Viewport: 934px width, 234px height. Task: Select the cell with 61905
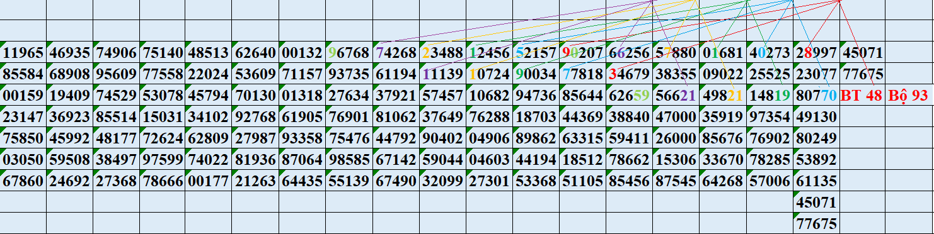pos(303,117)
